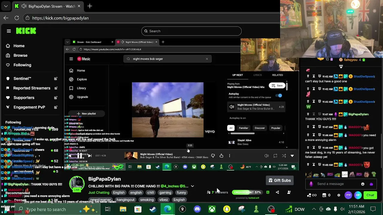Open the engagement stats chart icon
Viewport: 383px width, 215px height.
[x=268, y=192]
